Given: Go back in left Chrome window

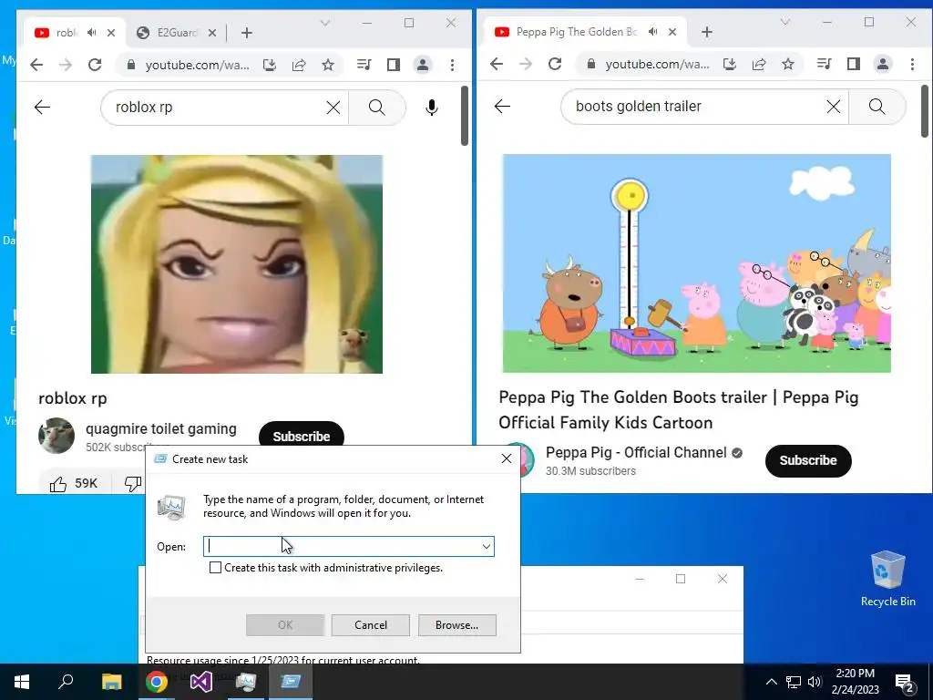Looking at the screenshot, I should click(x=36, y=65).
